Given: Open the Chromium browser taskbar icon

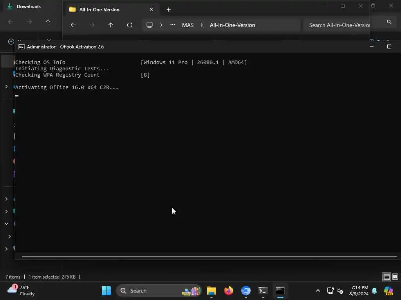Looking at the screenshot, I should (246, 291).
